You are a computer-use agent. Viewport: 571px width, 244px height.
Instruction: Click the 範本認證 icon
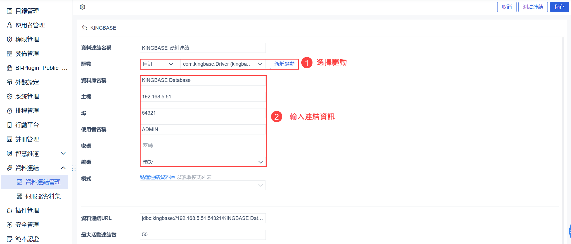(10, 239)
